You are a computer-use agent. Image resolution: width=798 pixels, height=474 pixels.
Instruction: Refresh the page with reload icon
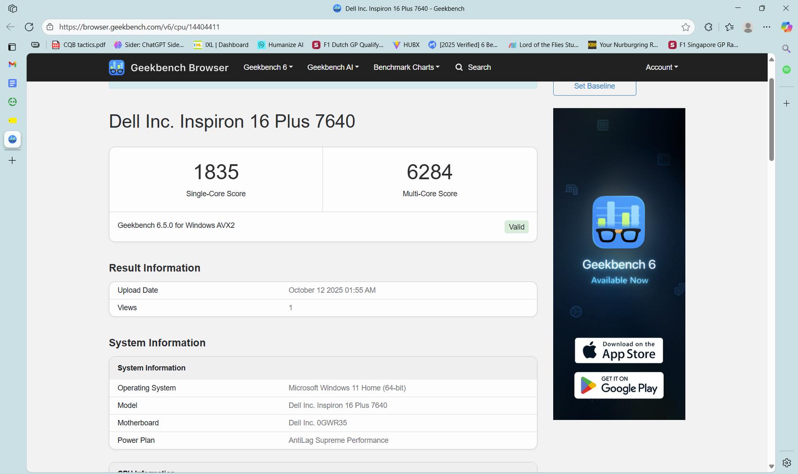(29, 27)
